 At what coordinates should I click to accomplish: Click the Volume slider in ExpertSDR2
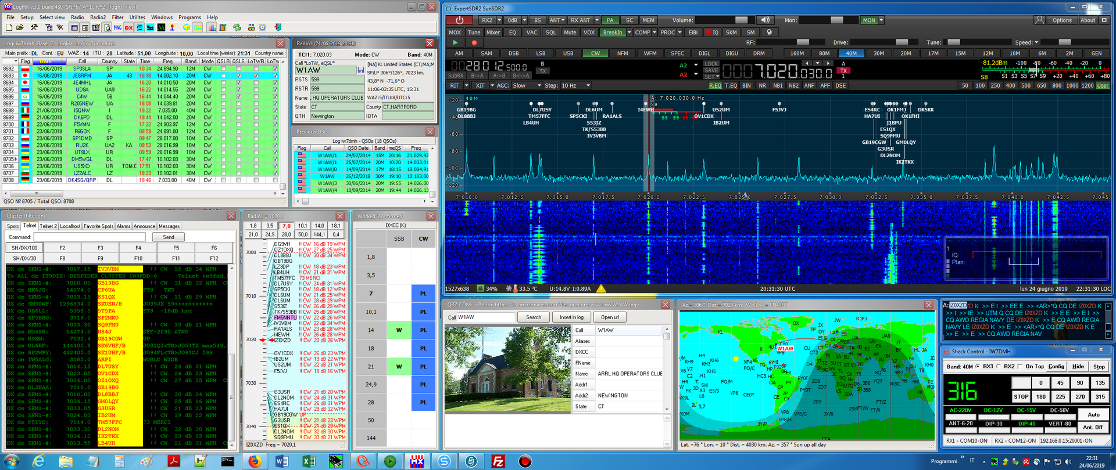(x=727, y=20)
